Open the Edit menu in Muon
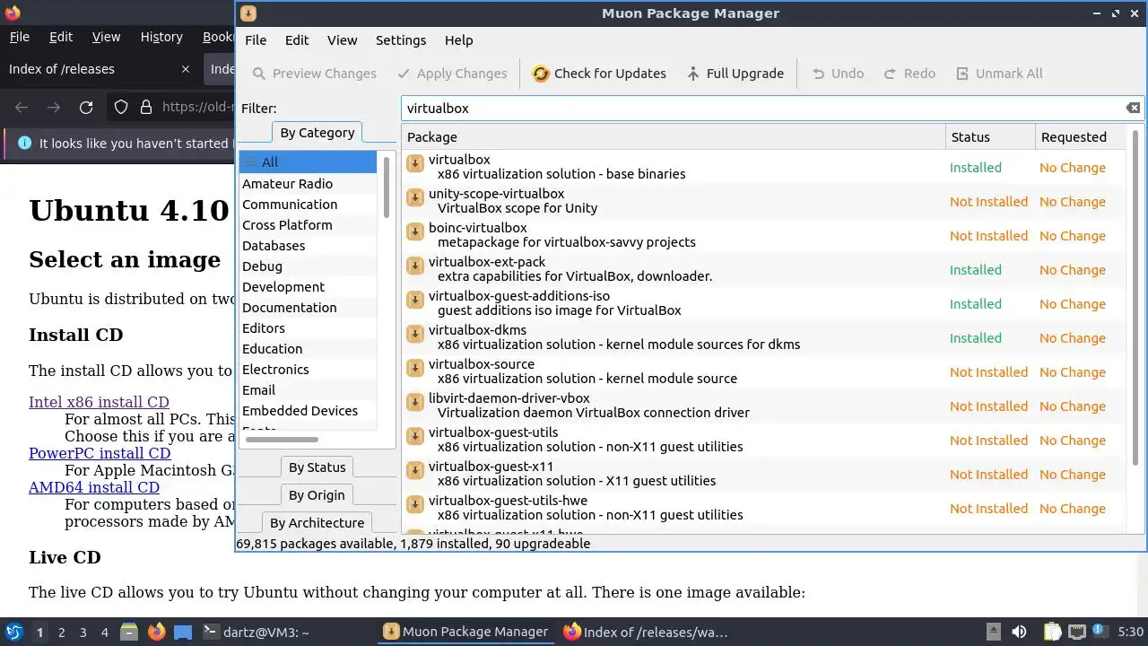The height and width of the screenshot is (646, 1148). (297, 40)
